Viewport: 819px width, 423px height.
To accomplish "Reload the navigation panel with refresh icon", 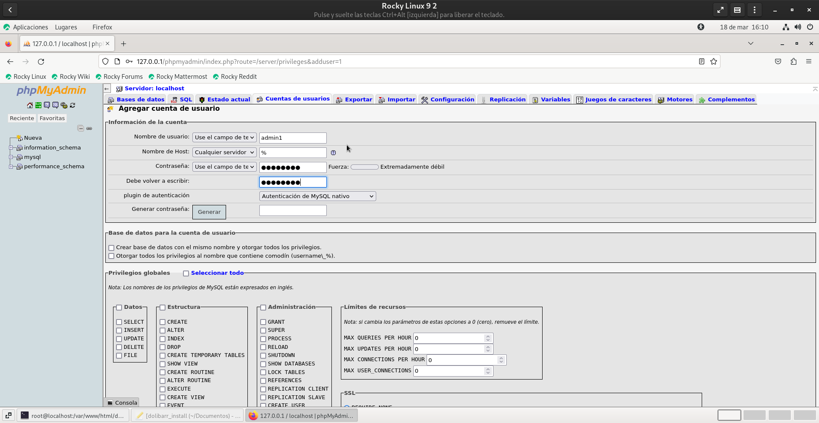I will pyautogui.click(x=73, y=105).
